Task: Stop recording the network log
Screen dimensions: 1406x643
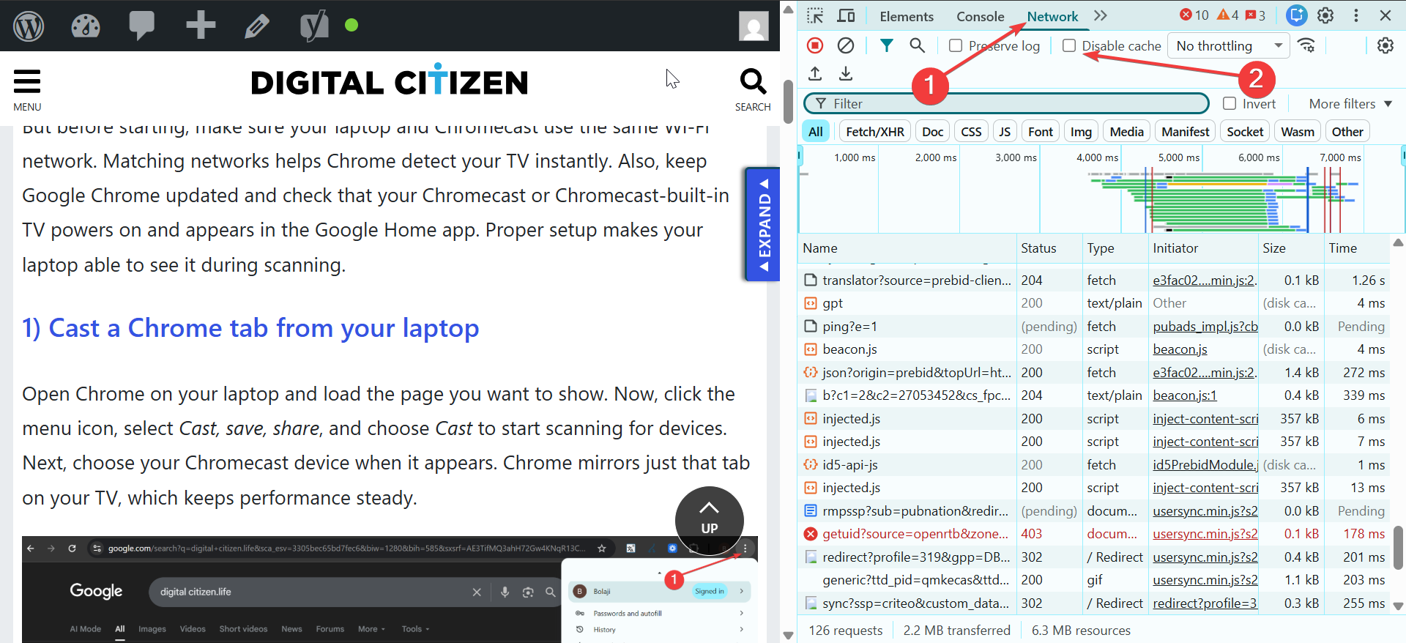Action: 815,45
